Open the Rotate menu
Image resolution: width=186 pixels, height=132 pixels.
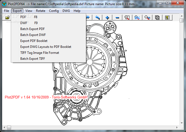click(x=41, y=11)
